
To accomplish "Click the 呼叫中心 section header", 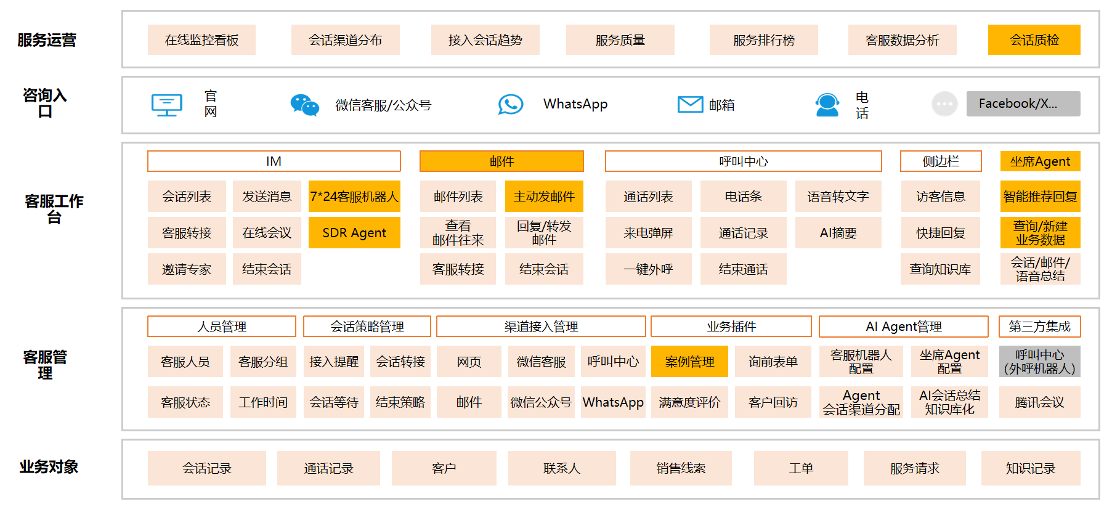I will click(744, 161).
